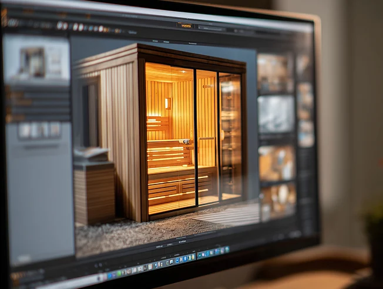Click the search field in the top toolbar
Viewport: 383px width, 289px height.
click(210, 28)
